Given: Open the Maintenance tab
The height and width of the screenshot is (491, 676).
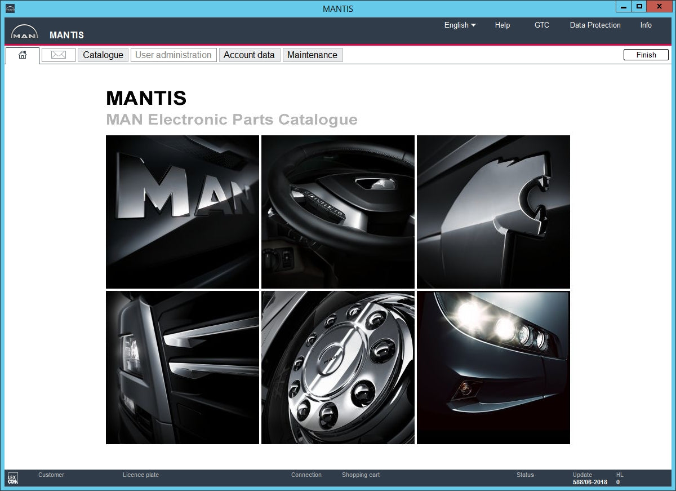Looking at the screenshot, I should point(313,55).
